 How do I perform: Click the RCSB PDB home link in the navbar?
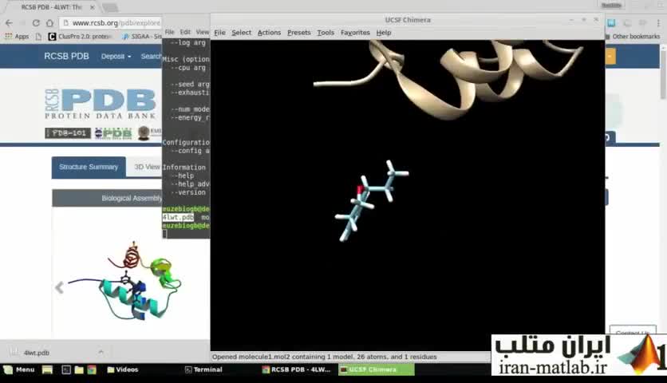(x=66, y=56)
